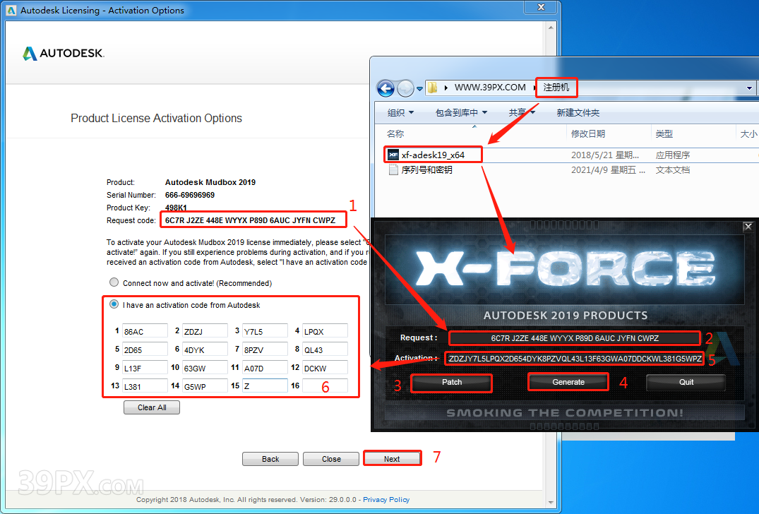Image resolution: width=759 pixels, height=514 pixels.
Task: Expand the address bar history dropdown arrow
Action: 749,88
